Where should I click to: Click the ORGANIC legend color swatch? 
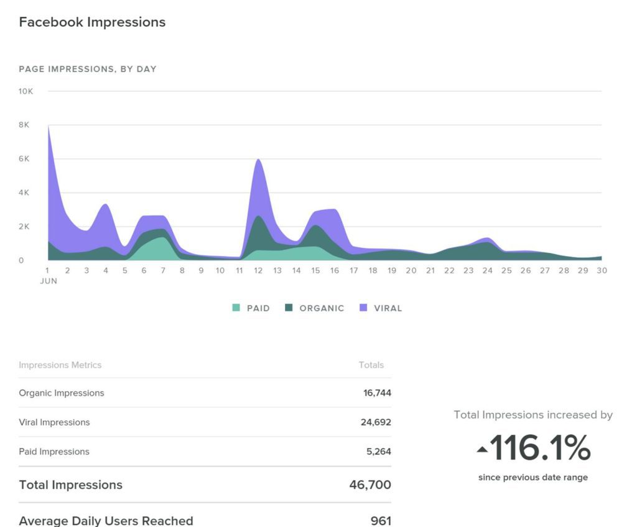pos(289,308)
